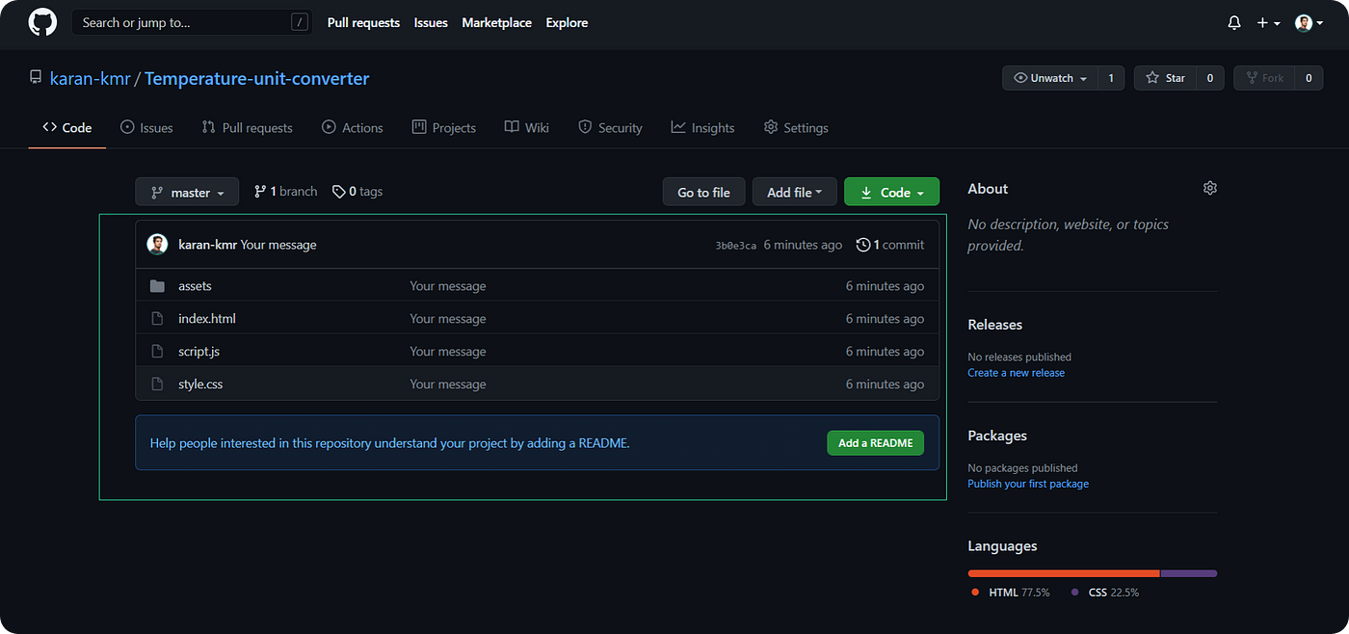
Task: Open the Pull requests repository tab
Action: (x=247, y=127)
